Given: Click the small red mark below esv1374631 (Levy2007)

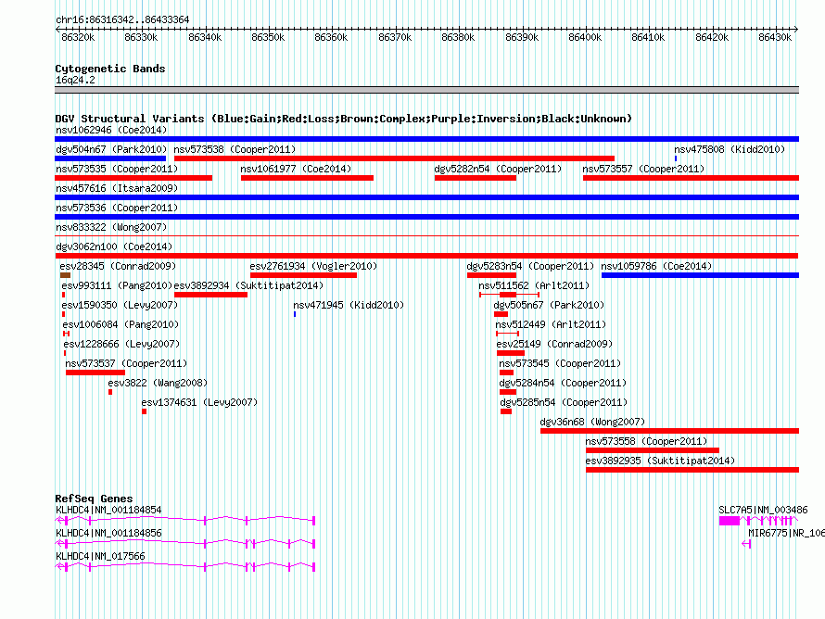Looking at the screenshot, I should [145, 411].
